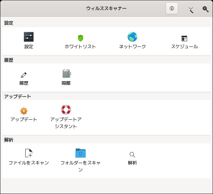Select the フォルダーをスキャン blue folder icon
The image size is (213, 194).
[81, 153]
